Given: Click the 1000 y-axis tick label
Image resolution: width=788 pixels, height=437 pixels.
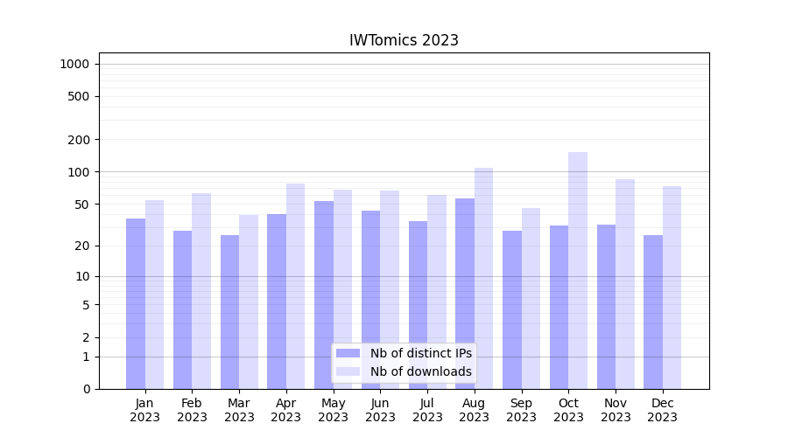Looking at the screenshot, I should [74, 64].
